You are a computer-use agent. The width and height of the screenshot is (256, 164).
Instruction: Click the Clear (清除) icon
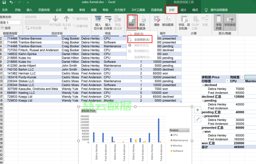click(157, 22)
